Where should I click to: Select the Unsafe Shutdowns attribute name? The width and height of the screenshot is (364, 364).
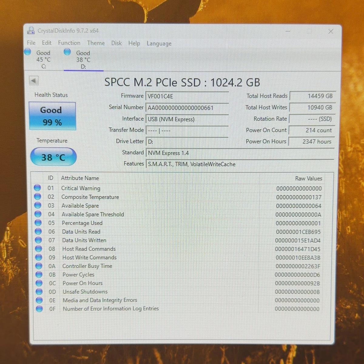coord(85,292)
